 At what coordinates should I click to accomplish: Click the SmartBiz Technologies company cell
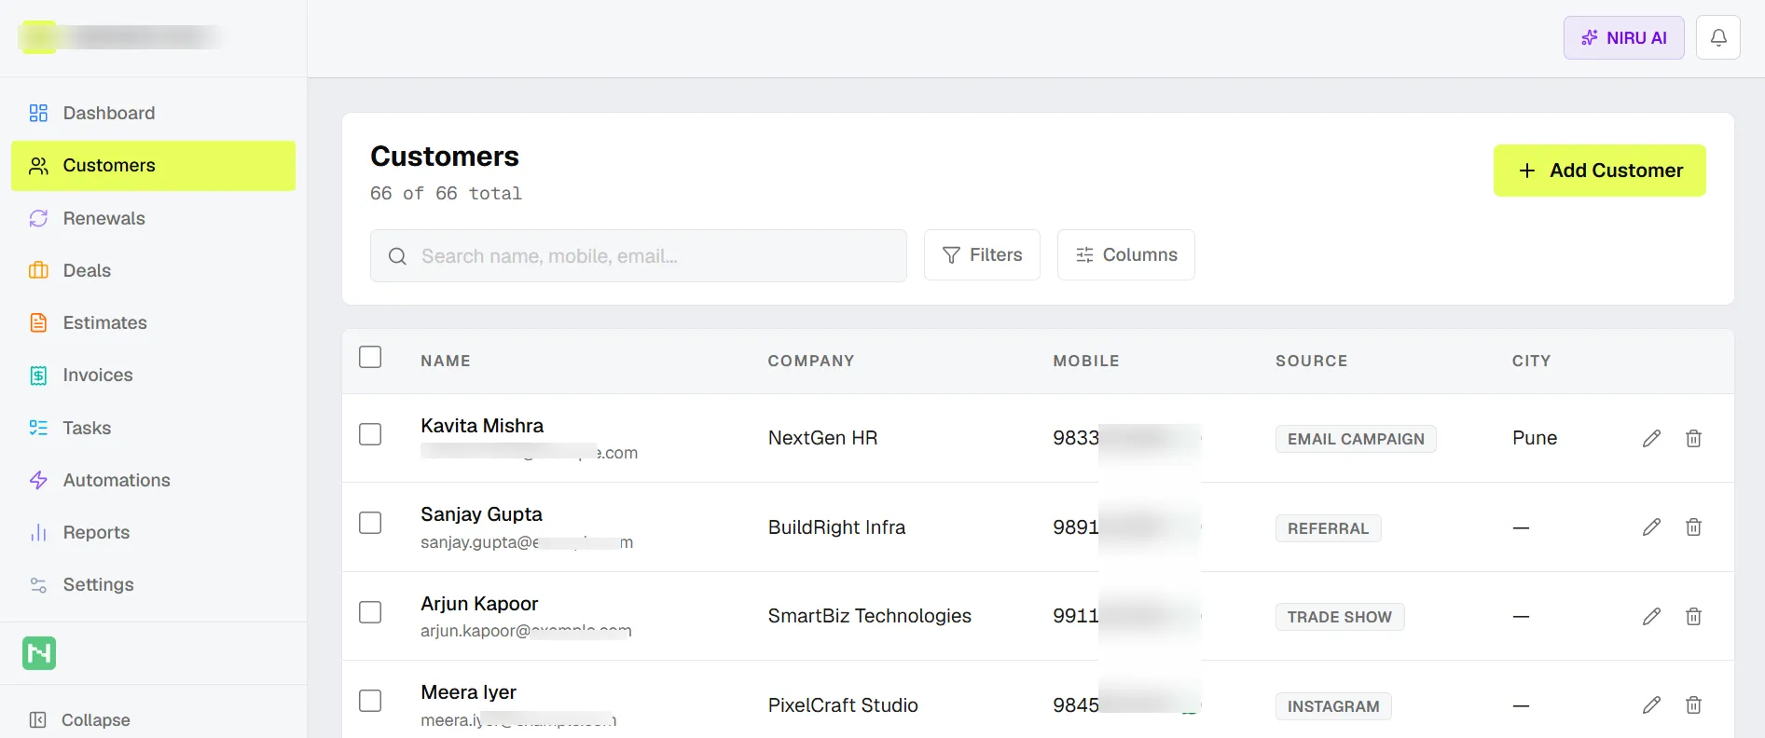pos(870,616)
